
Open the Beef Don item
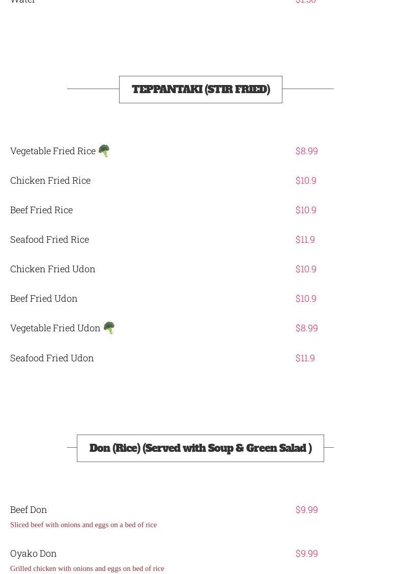pyautogui.click(x=28, y=509)
